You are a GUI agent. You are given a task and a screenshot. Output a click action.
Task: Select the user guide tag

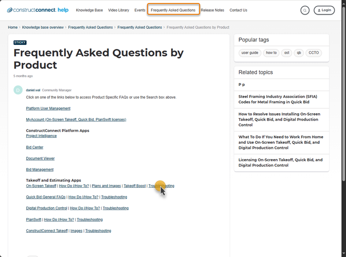pyautogui.click(x=250, y=53)
